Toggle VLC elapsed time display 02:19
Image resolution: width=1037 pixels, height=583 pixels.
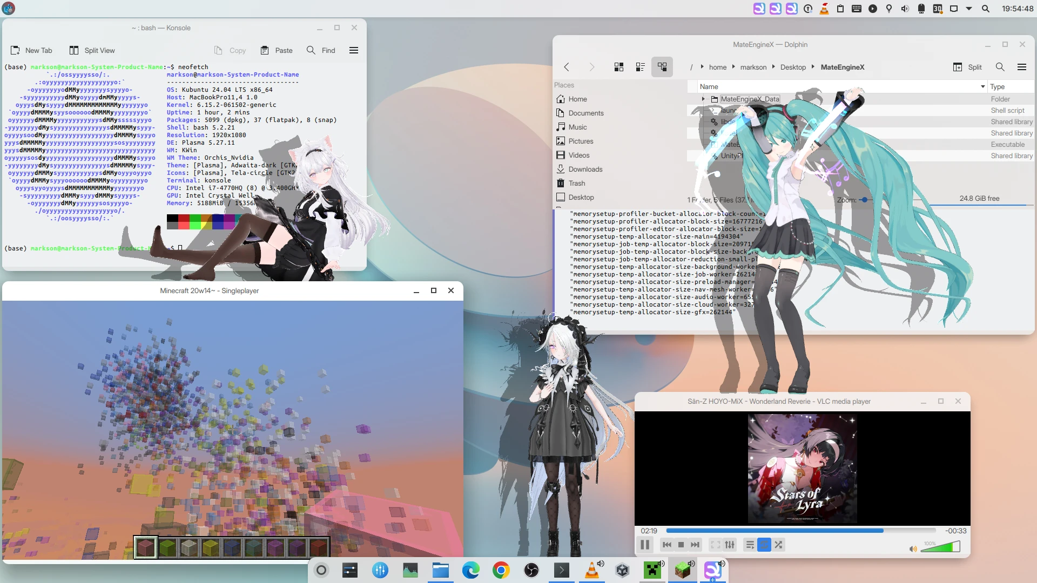click(x=649, y=531)
